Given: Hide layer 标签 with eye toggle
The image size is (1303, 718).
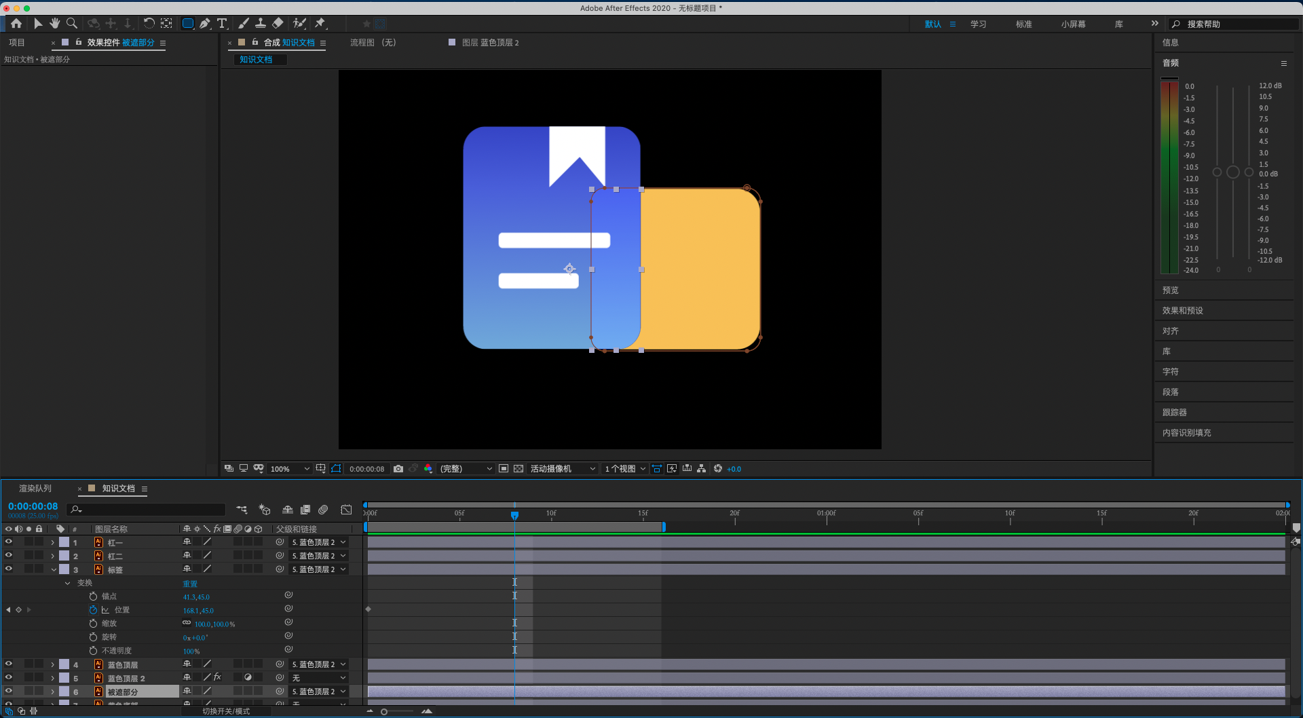Looking at the screenshot, I should [x=9, y=569].
